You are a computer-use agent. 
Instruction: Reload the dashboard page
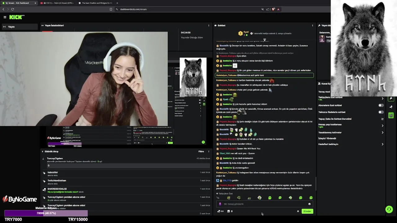[13, 9]
